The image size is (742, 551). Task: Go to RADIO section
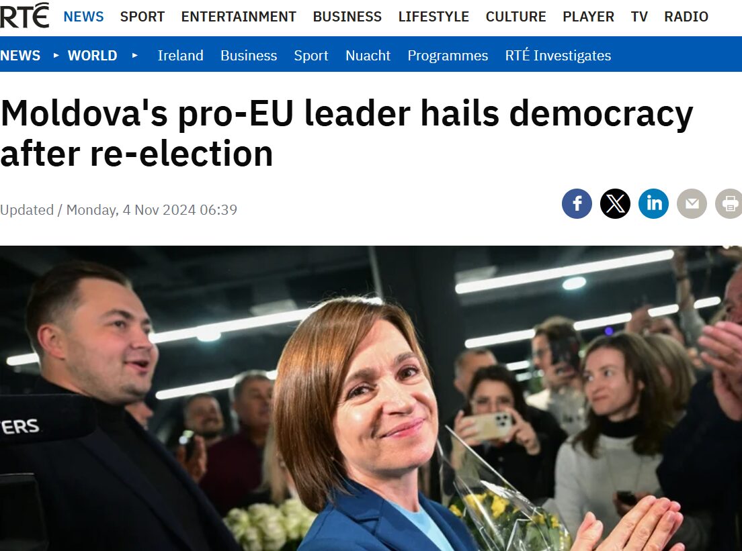(686, 17)
